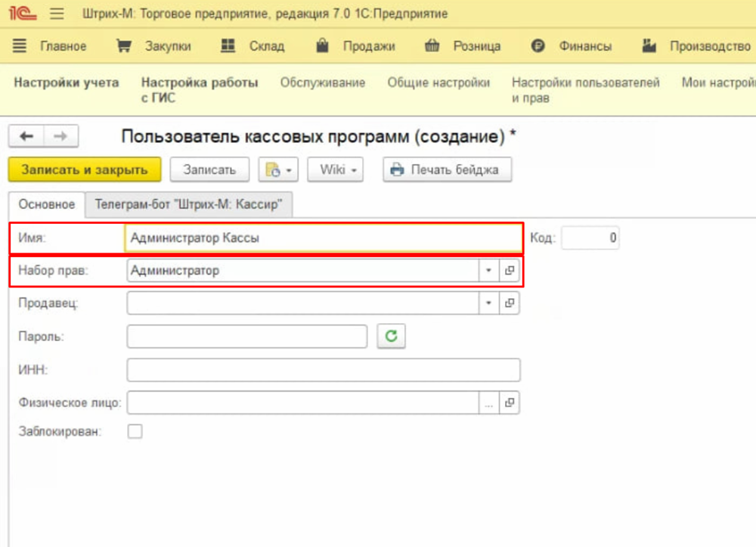The image size is (756, 547).
Task: Open Настройки пользователей и прав link
Action: pos(585,90)
